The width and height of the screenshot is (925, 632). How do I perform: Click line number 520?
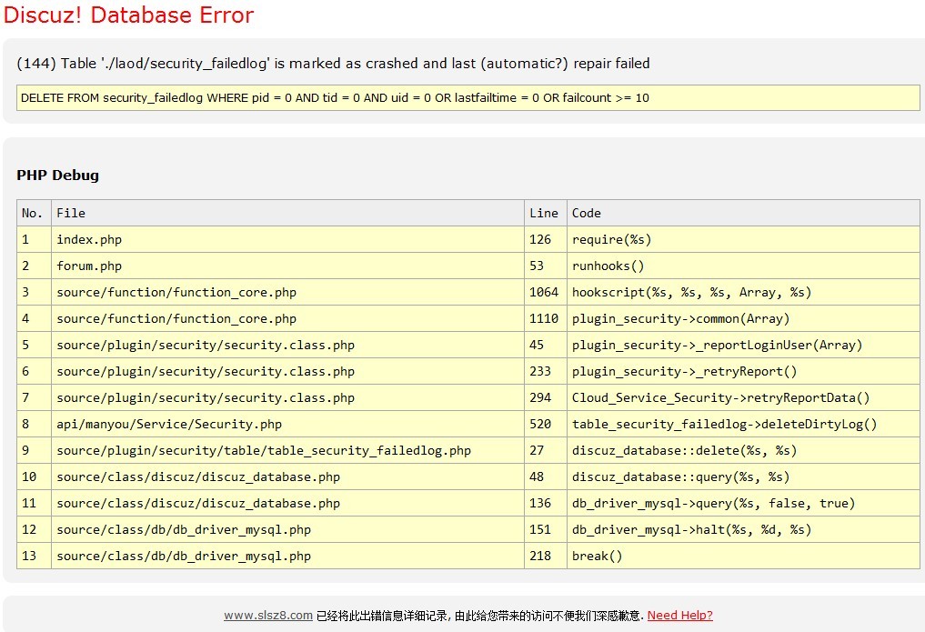point(546,424)
